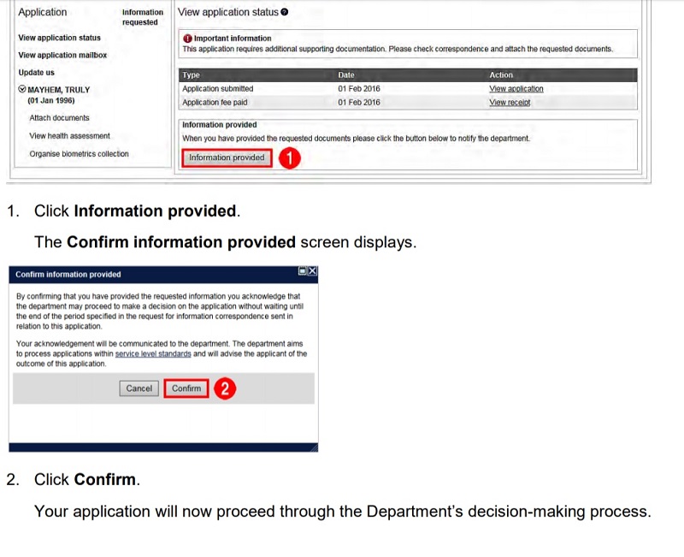
Task: Open Attach documents under the applicant
Action: (59, 118)
